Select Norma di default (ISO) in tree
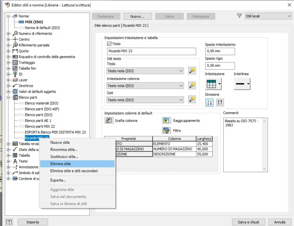 (x=42, y=28)
